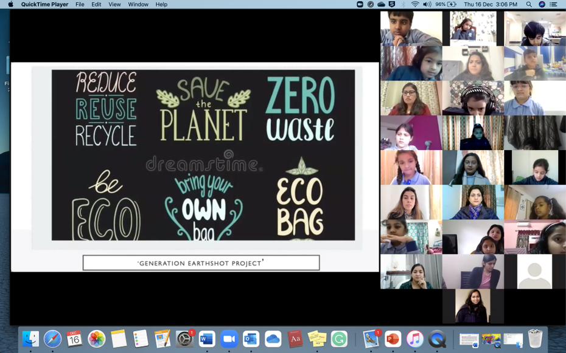The width and height of the screenshot is (566, 353).
Task: Select the blank avatar participant tile
Action: click(534, 272)
